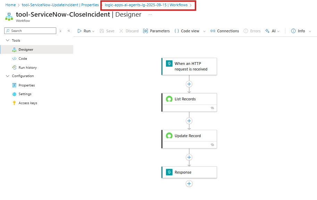Open the Connections panel
The height and width of the screenshot is (200, 317).
coord(225,31)
